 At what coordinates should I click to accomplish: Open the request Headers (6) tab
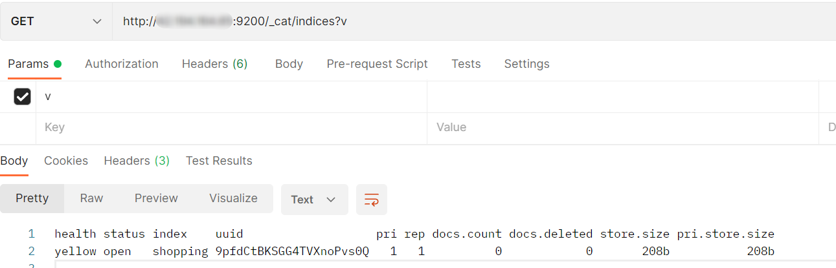click(x=214, y=64)
